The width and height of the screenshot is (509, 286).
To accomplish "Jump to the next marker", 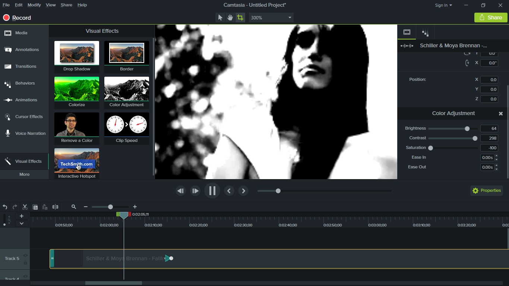I will pos(243,191).
